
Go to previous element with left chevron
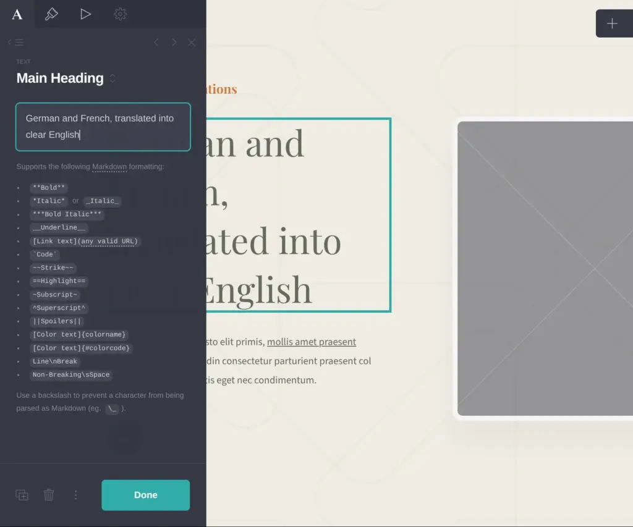(156, 42)
